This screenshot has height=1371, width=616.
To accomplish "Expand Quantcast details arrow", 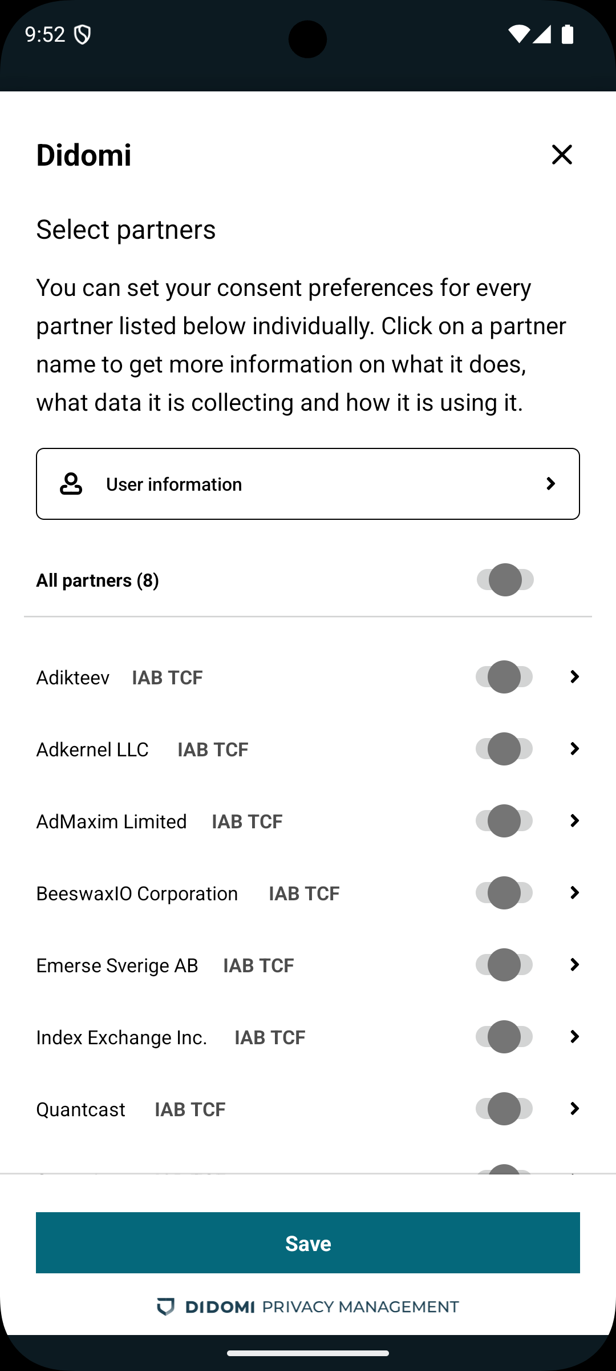I will point(574,1109).
